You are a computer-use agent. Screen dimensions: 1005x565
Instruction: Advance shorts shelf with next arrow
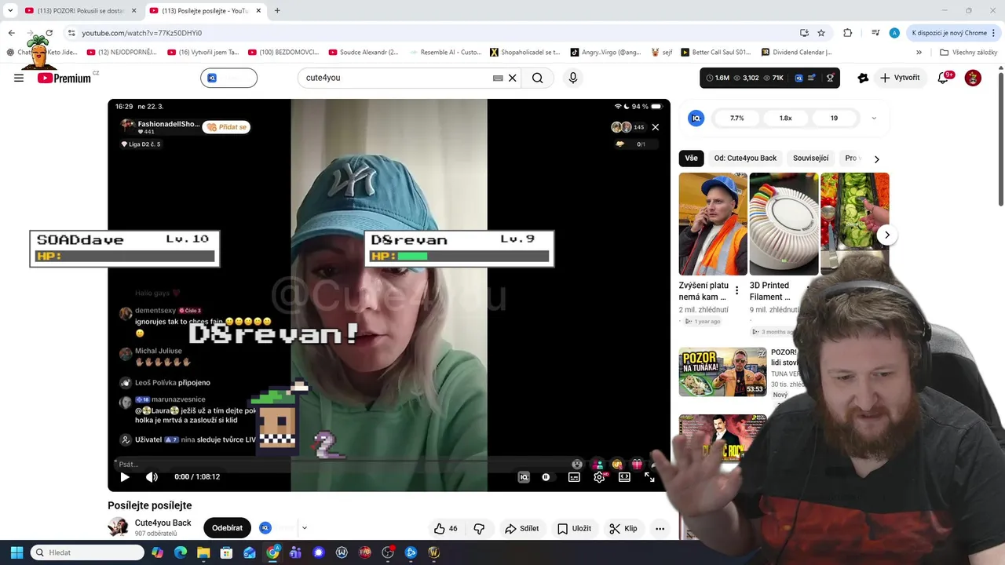[x=887, y=235]
